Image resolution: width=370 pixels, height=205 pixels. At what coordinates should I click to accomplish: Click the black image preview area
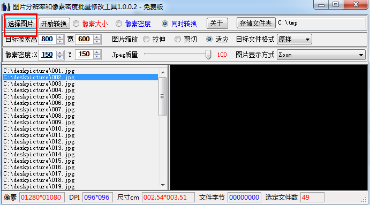pyautogui.click(x=269, y=127)
